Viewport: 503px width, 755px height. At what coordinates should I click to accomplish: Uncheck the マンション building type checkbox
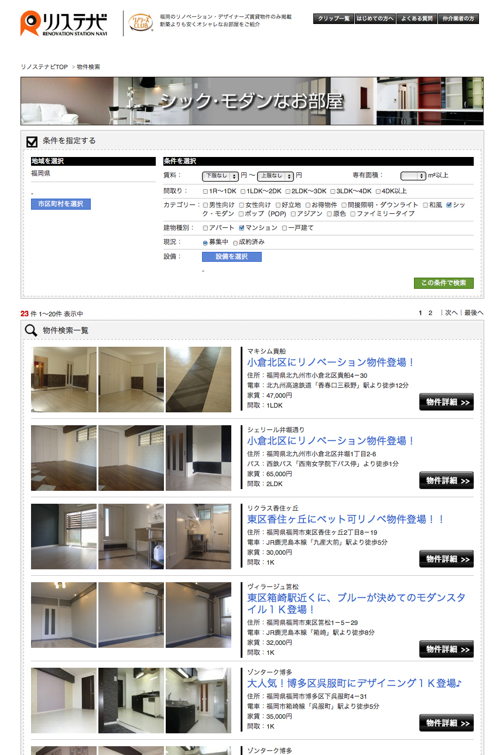(x=241, y=228)
